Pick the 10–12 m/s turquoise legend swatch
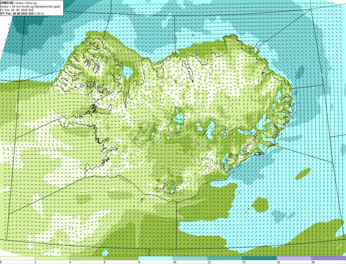 [x=190, y=258]
